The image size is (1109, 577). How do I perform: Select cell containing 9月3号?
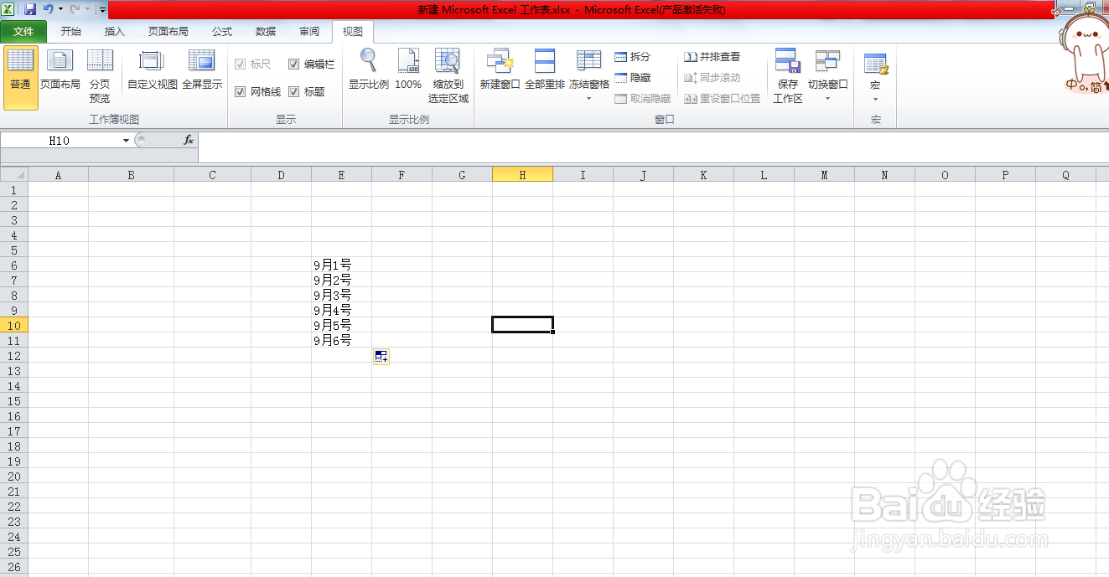click(x=341, y=295)
